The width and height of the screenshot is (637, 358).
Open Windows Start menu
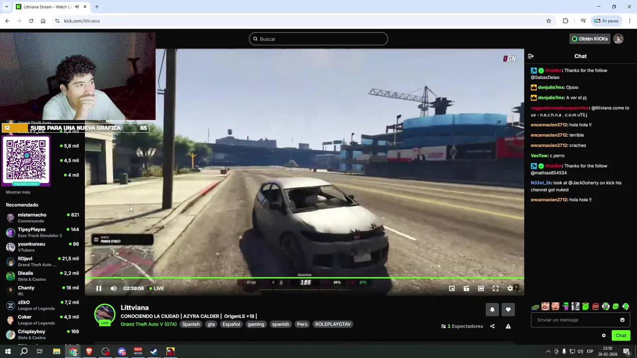pos(8,352)
